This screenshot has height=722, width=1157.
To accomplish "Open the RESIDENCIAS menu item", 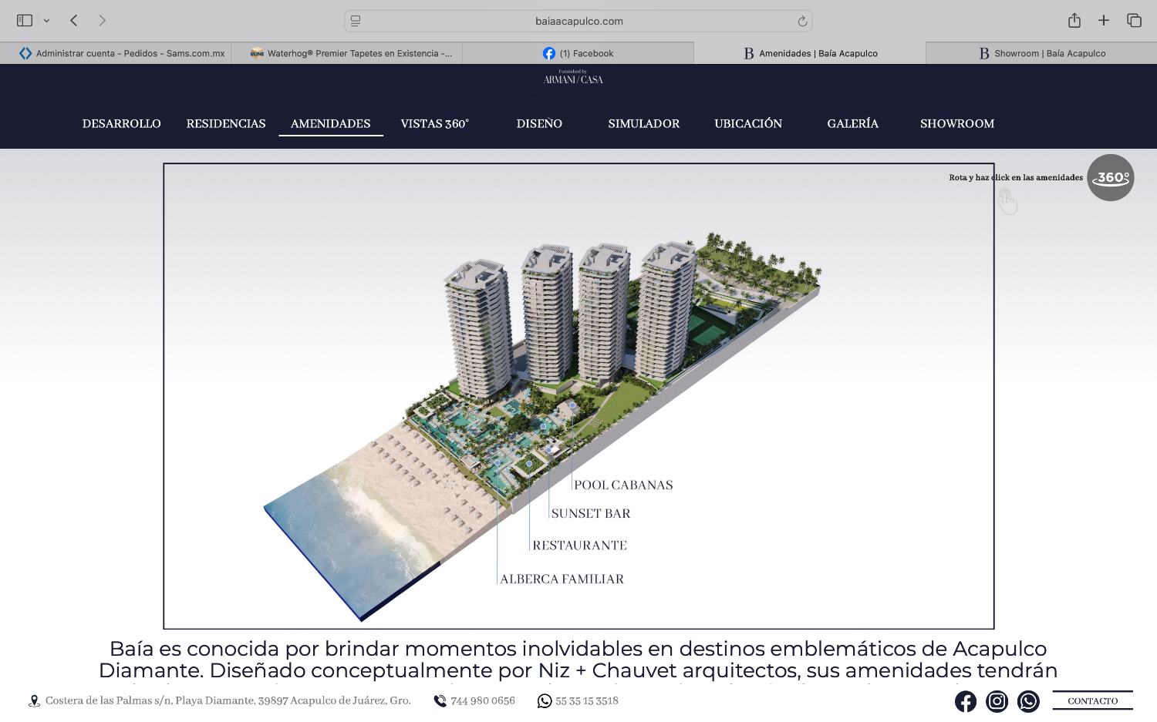I will pyautogui.click(x=226, y=123).
